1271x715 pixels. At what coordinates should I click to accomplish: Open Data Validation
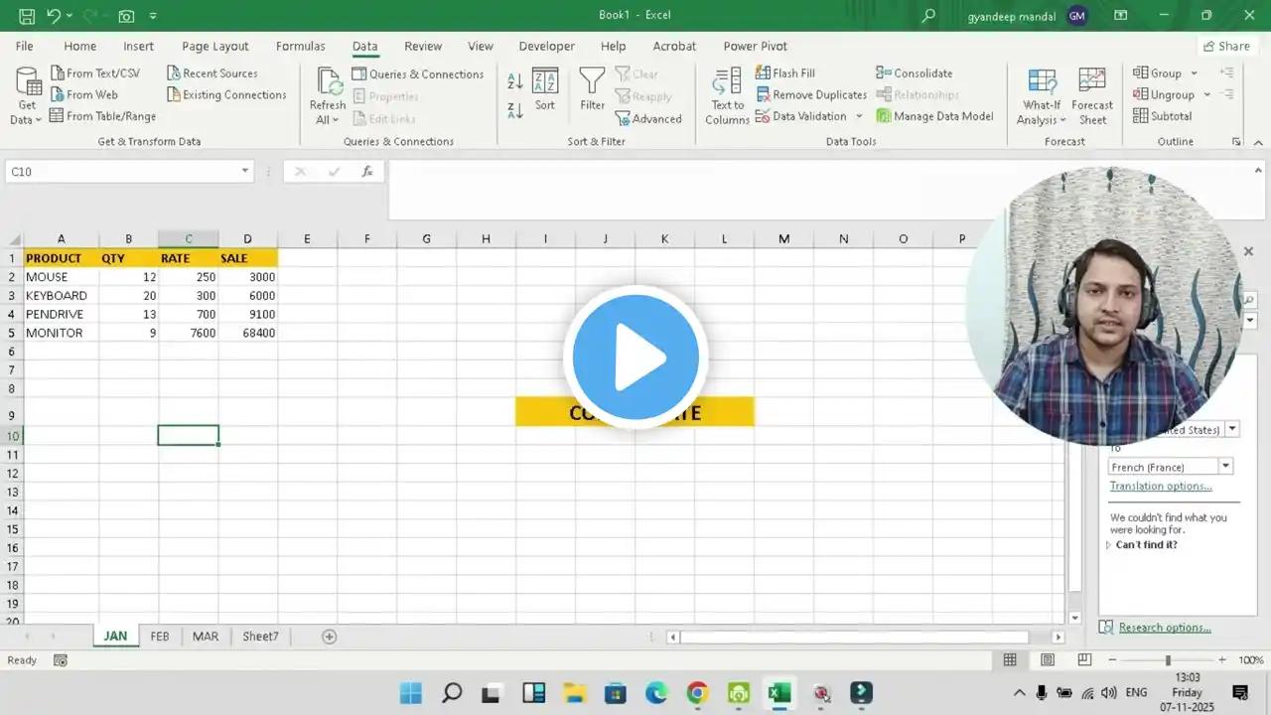tap(802, 116)
